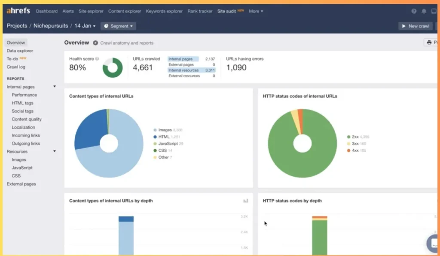
Task: Open the Dashboard menu item
Action: click(46, 11)
